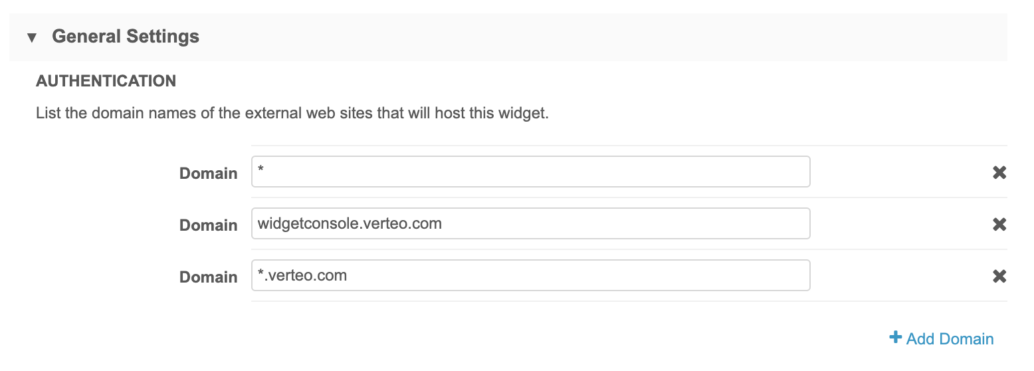Click the Add Domain link text
Viewport: 1034px width, 371px height.
point(950,339)
